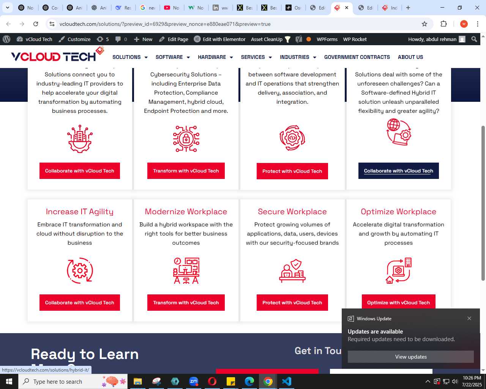Open Optimize Workplace heading
The width and height of the screenshot is (486, 389).
coord(399,212)
